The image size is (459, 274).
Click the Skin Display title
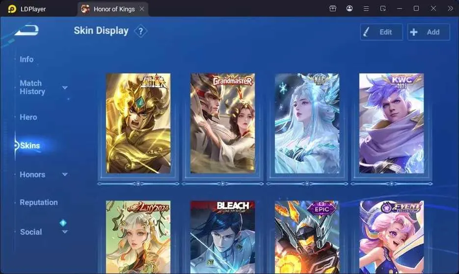coord(101,31)
